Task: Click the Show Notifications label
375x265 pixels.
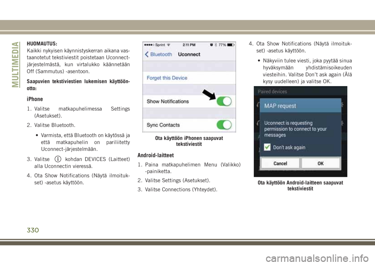Action: click(x=168, y=102)
